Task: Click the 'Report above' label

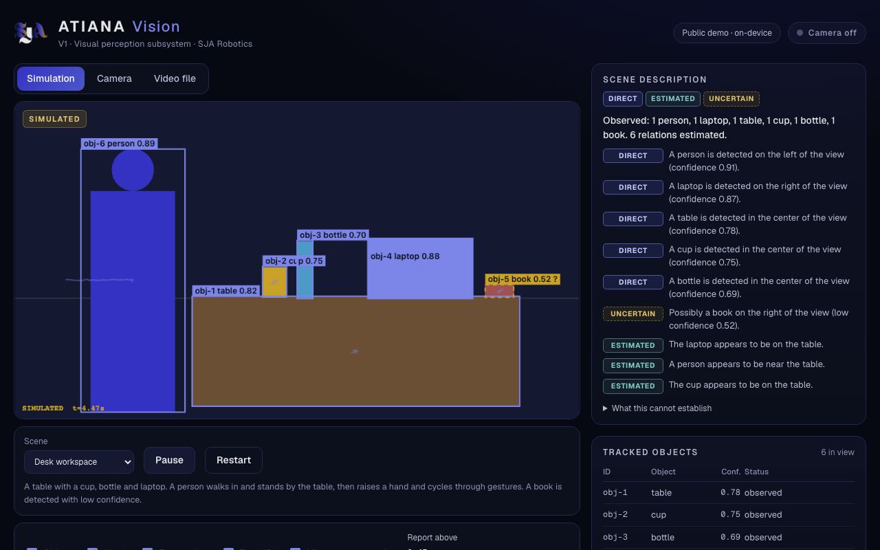Action: click(432, 538)
